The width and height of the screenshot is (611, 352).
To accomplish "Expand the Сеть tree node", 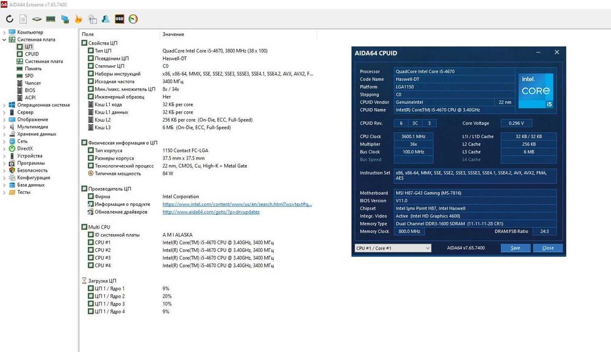I will tap(4, 141).
